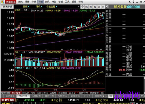Click the 画 draw-line toolbar icon
The width and height of the screenshot is (145, 104).
(x=95, y=7)
